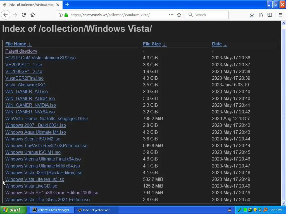Open Windows Vista Ultra Glass 2021 Edition.iso
The image size is (286, 214).
click(x=47, y=200)
